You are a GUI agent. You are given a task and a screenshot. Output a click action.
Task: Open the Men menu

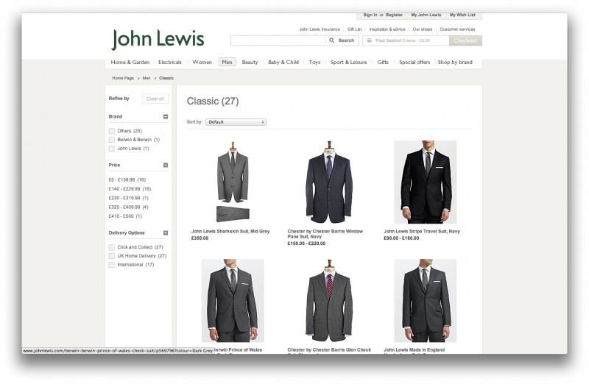227,62
